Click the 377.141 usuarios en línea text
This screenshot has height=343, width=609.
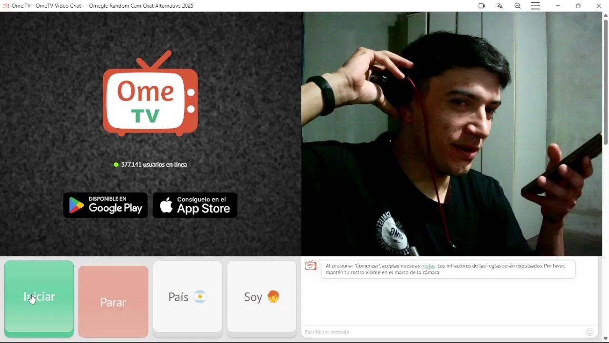[154, 165]
